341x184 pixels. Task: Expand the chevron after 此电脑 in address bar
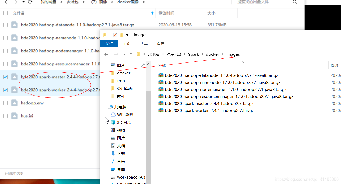coord(163,54)
